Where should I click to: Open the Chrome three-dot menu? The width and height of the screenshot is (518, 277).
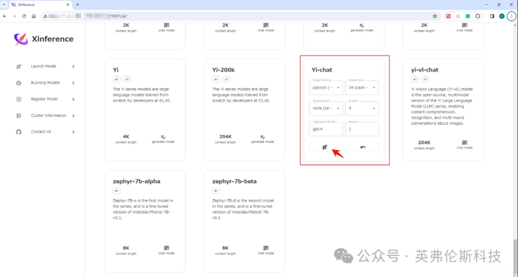click(512, 16)
